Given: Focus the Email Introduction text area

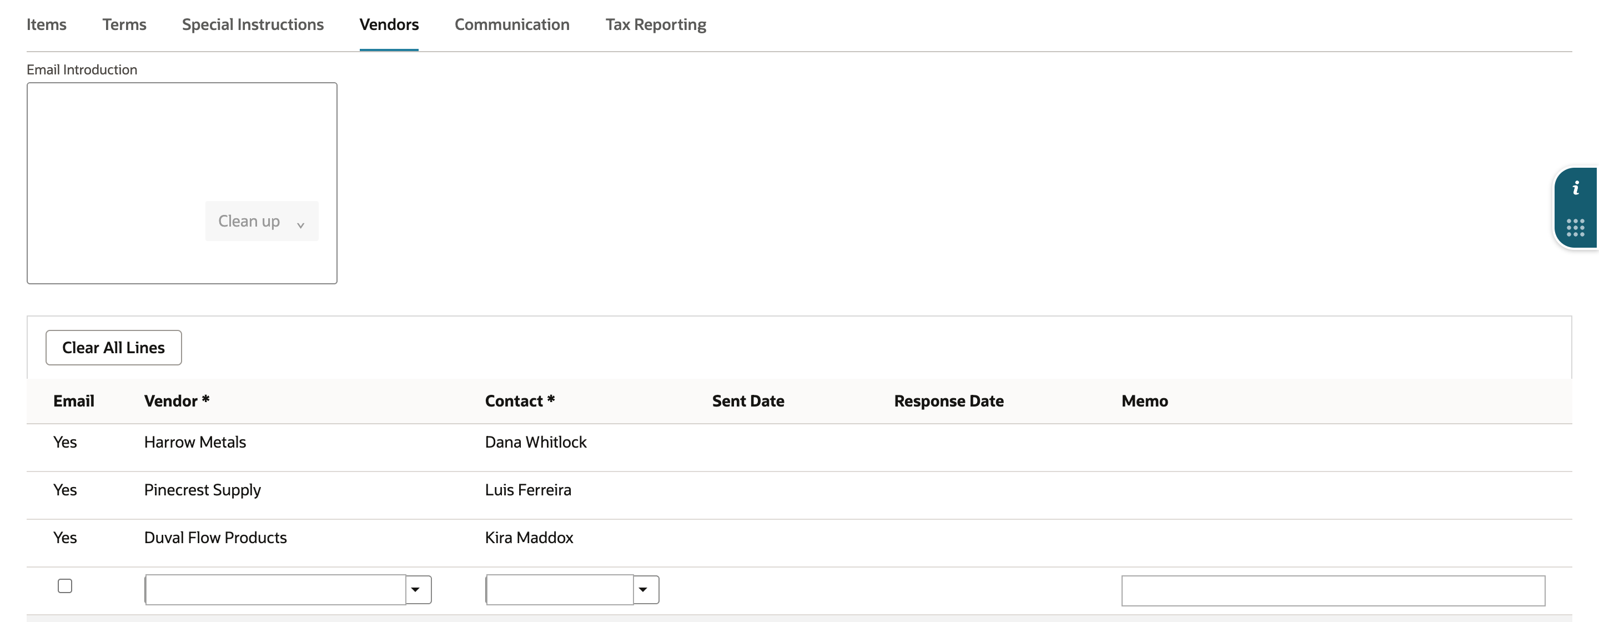Looking at the screenshot, I should coord(182,183).
